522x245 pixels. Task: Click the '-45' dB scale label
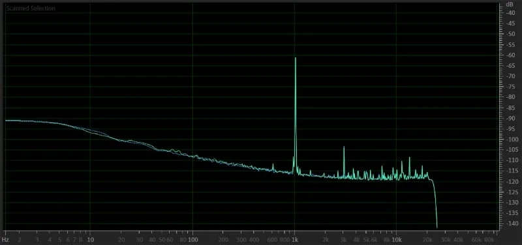(510, 23)
